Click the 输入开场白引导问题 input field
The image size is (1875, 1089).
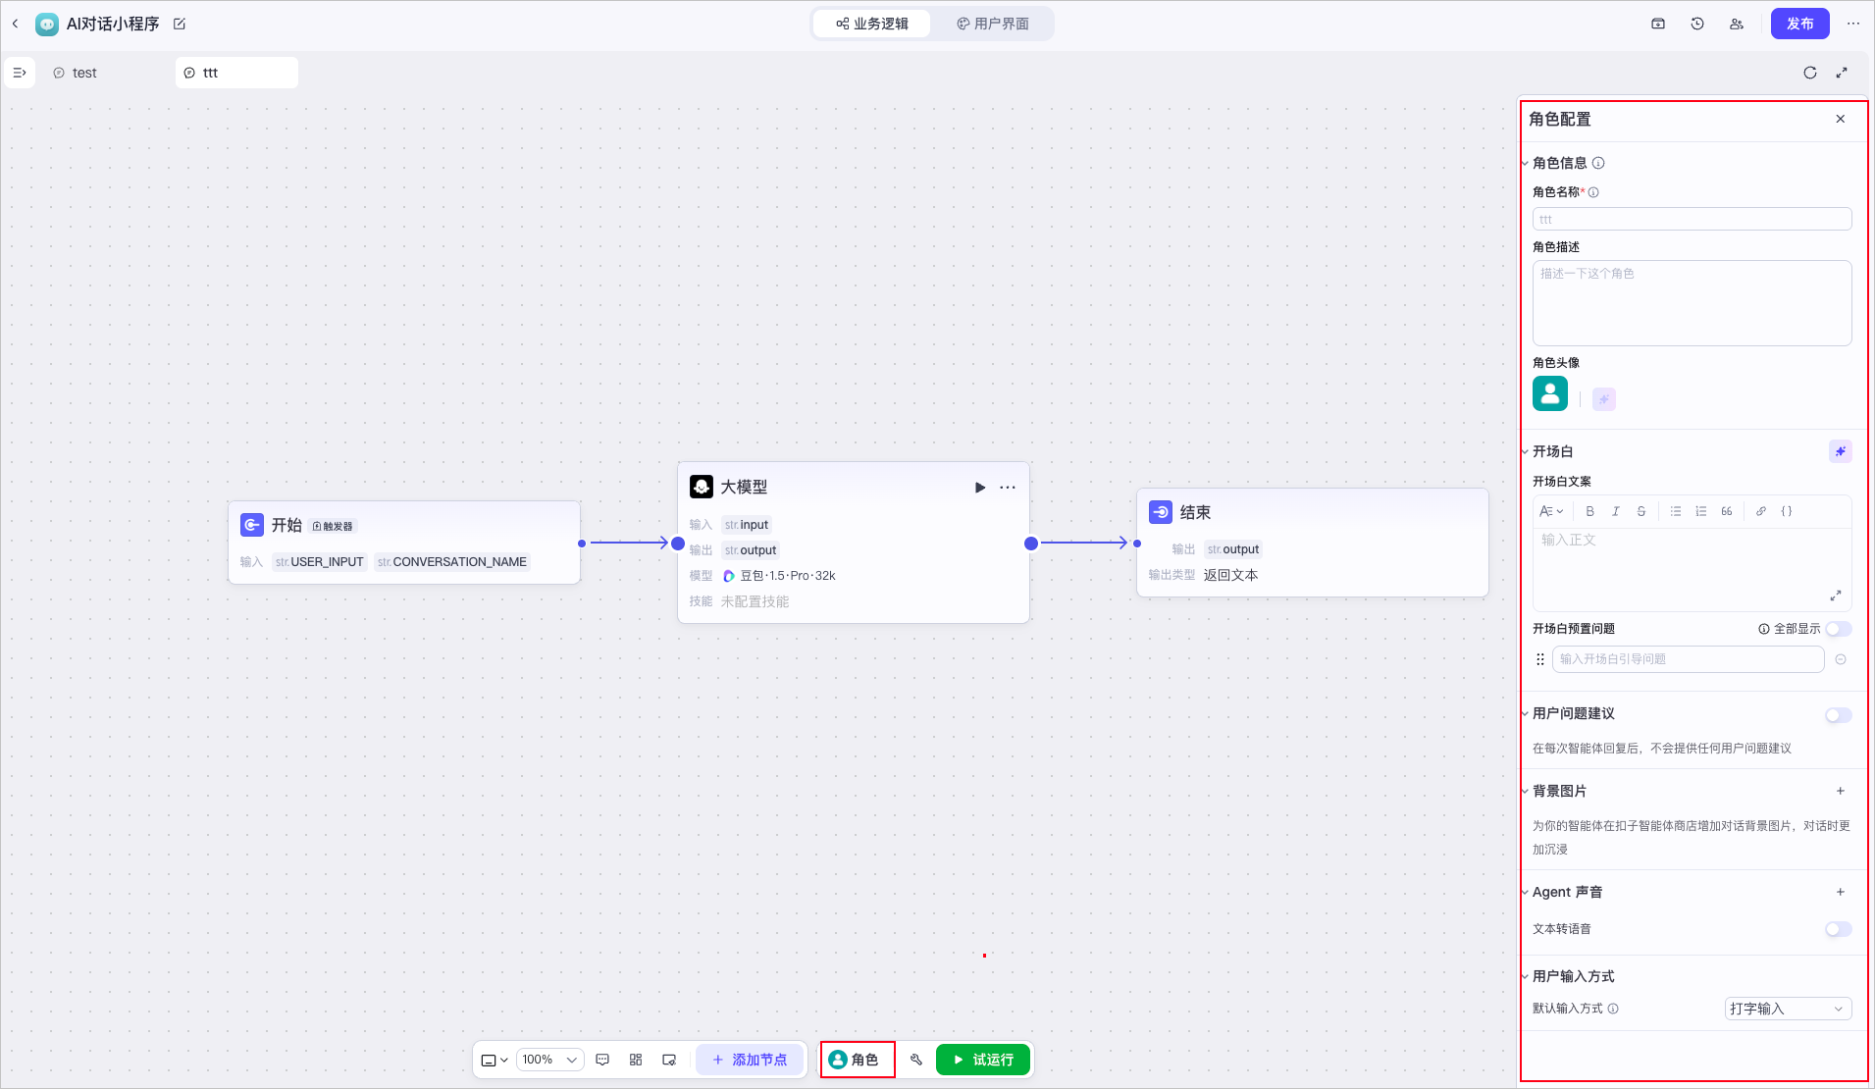[x=1688, y=659]
